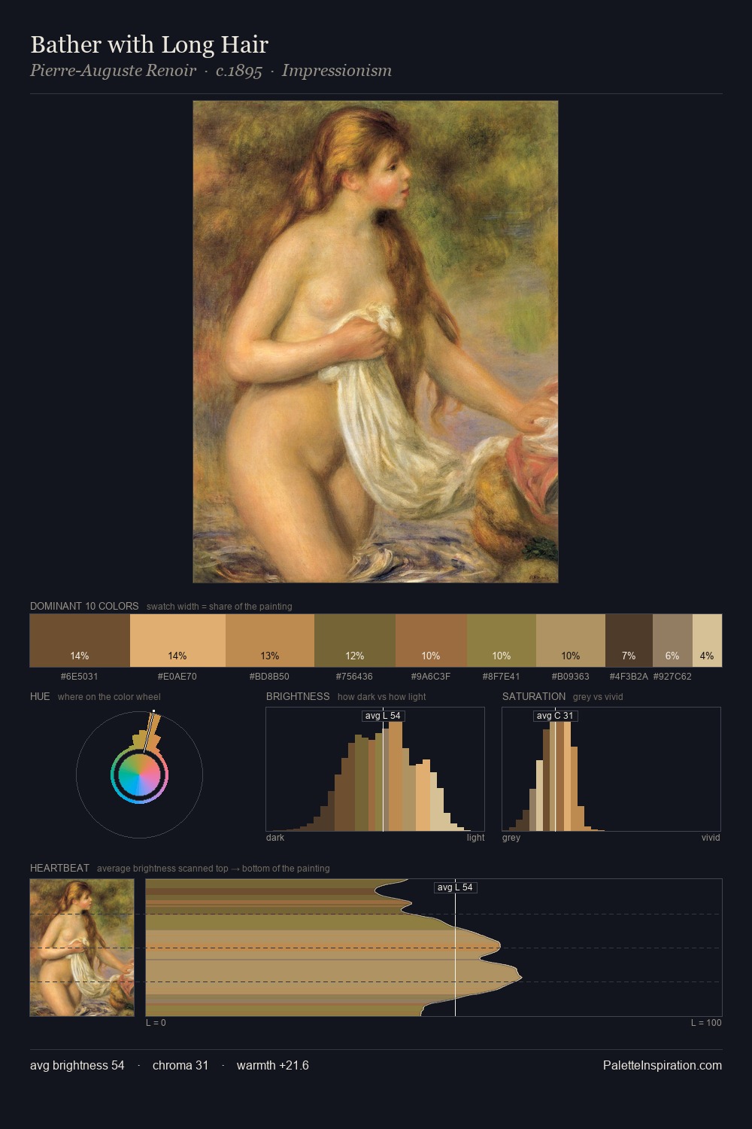Click 'how dark vs how light' caption
This screenshot has width=752, height=1129.
tap(382, 697)
